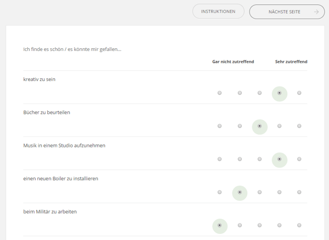The image size is (329, 240).
Task: Select third option for 'beim Militär zu arbeiten'
Action: (259, 225)
